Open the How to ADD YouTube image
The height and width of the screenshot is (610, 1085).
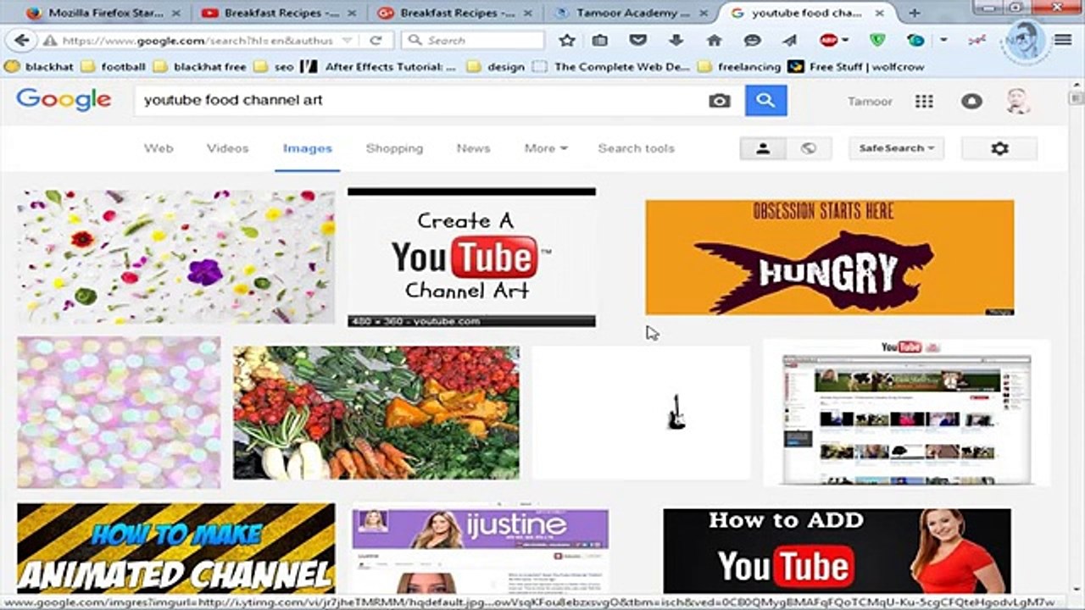click(837, 551)
